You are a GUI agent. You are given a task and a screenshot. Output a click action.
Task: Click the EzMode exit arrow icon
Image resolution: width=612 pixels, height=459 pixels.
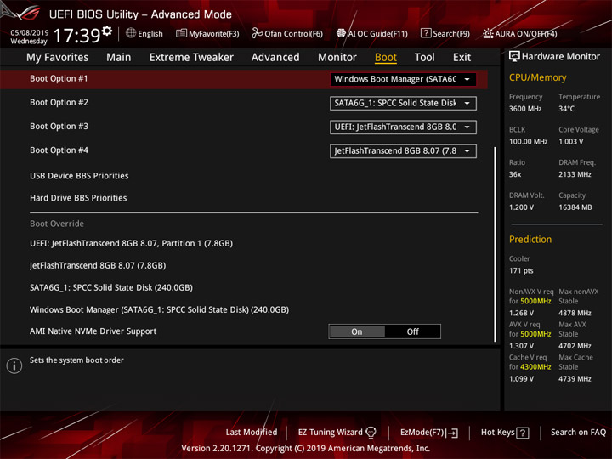(x=453, y=433)
